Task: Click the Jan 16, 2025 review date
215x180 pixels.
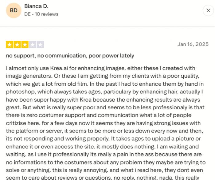Action: point(193,44)
